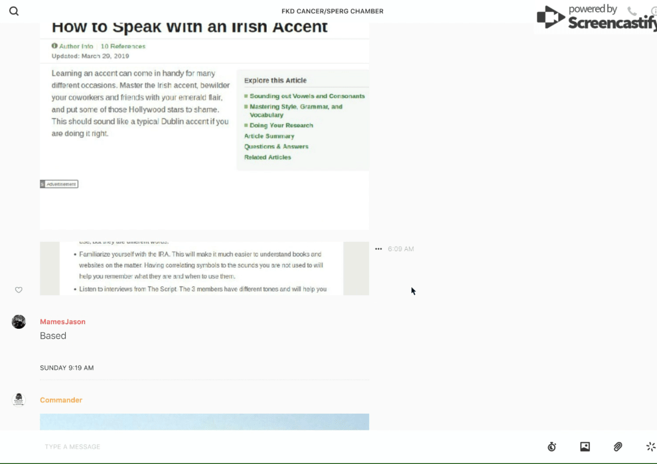Click the 'Based' message text

(x=53, y=336)
